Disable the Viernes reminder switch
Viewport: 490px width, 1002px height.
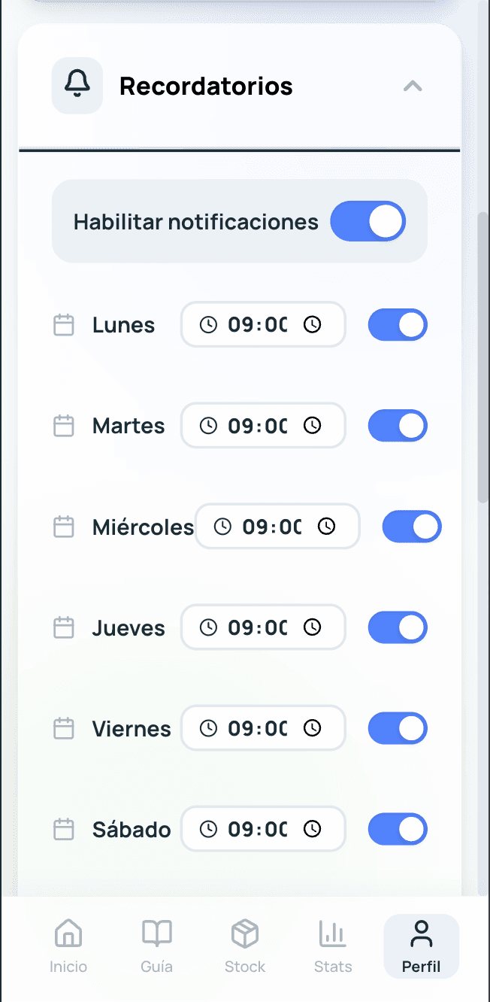pyautogui.click(x=398, y=728)
